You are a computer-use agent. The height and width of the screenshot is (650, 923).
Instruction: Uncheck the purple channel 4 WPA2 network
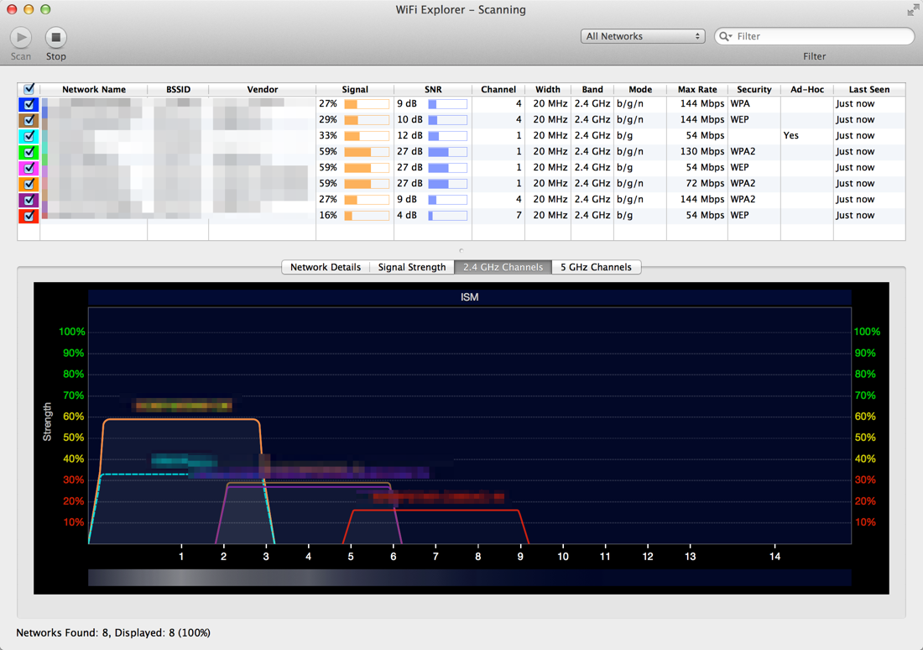point(29,200)
